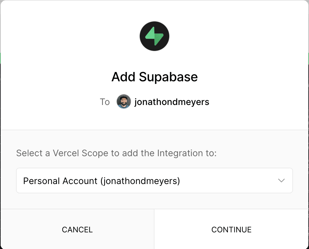Click the CANCEL button
The height and width of the screenshot is (249, 309).
[77, 229]
